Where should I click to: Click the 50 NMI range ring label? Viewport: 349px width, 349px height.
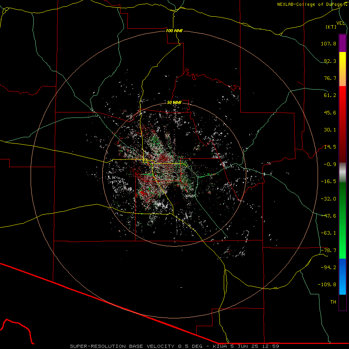pos(174,102)
